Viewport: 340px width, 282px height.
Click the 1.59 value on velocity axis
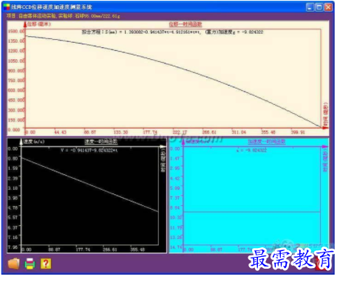[x=13, y=168]
